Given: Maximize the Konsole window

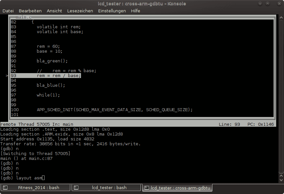Looking at the screenshot, I should coord(267,4).
